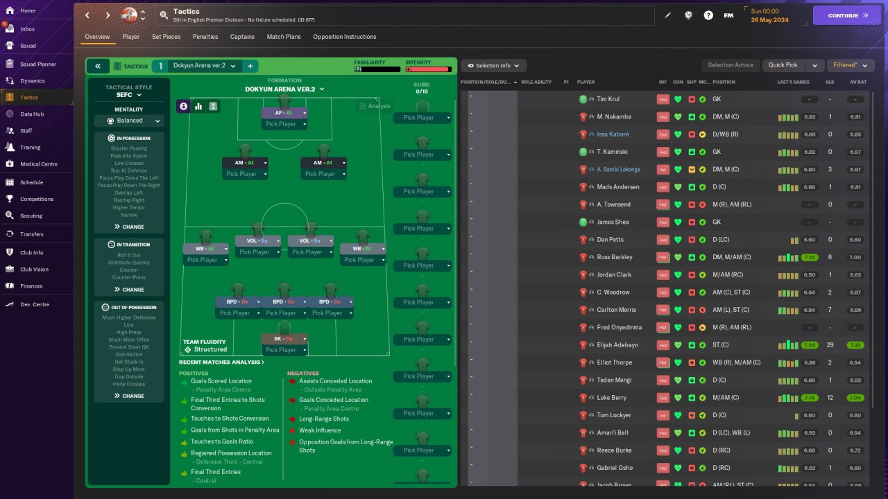The height and width of the screenshot is (499, 888).
Task: Open Schedule in the sidebar
Action: [x=31, y=182]
